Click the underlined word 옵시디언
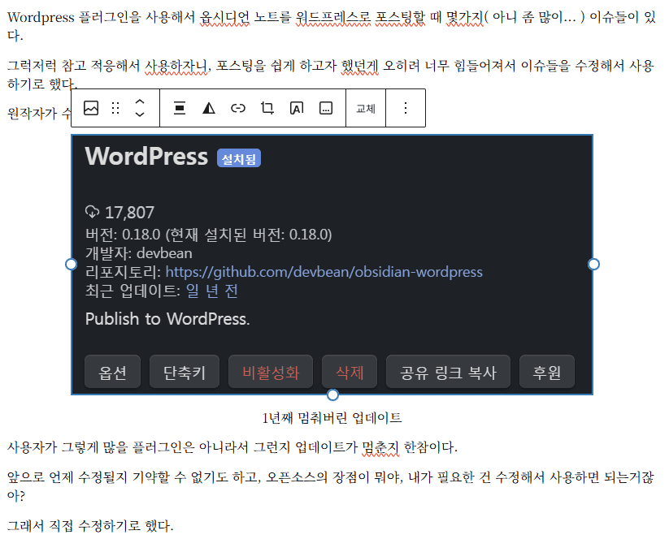 (224, 18)
